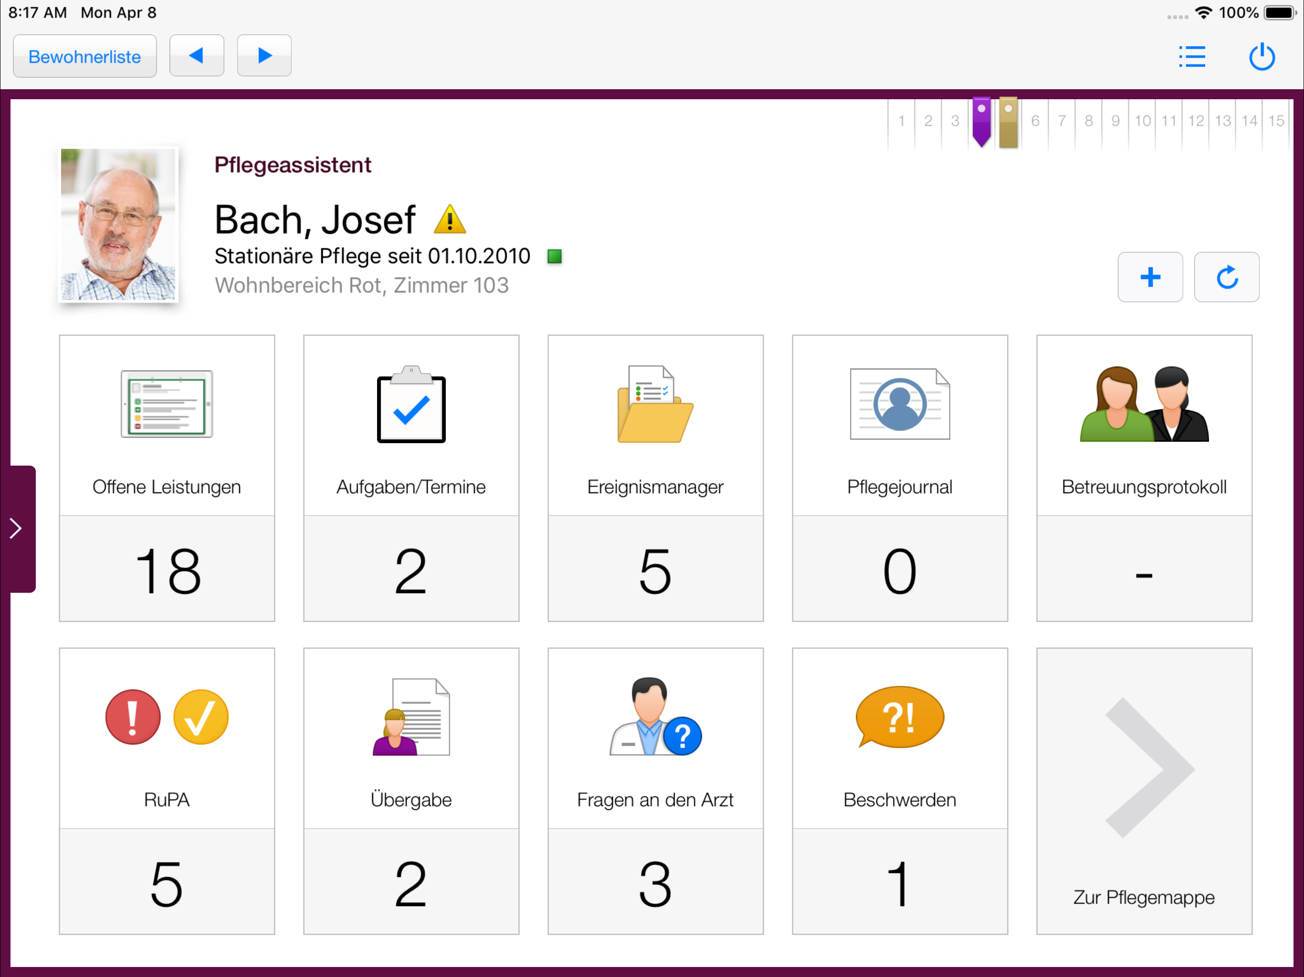Open Zur Pflegemappe tile
This screenshot has width=1304, height=977.
[x=1144, y=791]
